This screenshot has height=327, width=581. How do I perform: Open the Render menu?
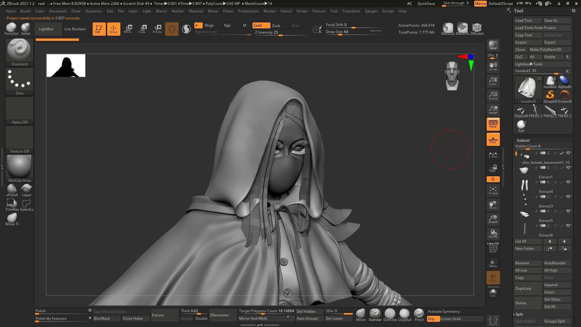269,11
